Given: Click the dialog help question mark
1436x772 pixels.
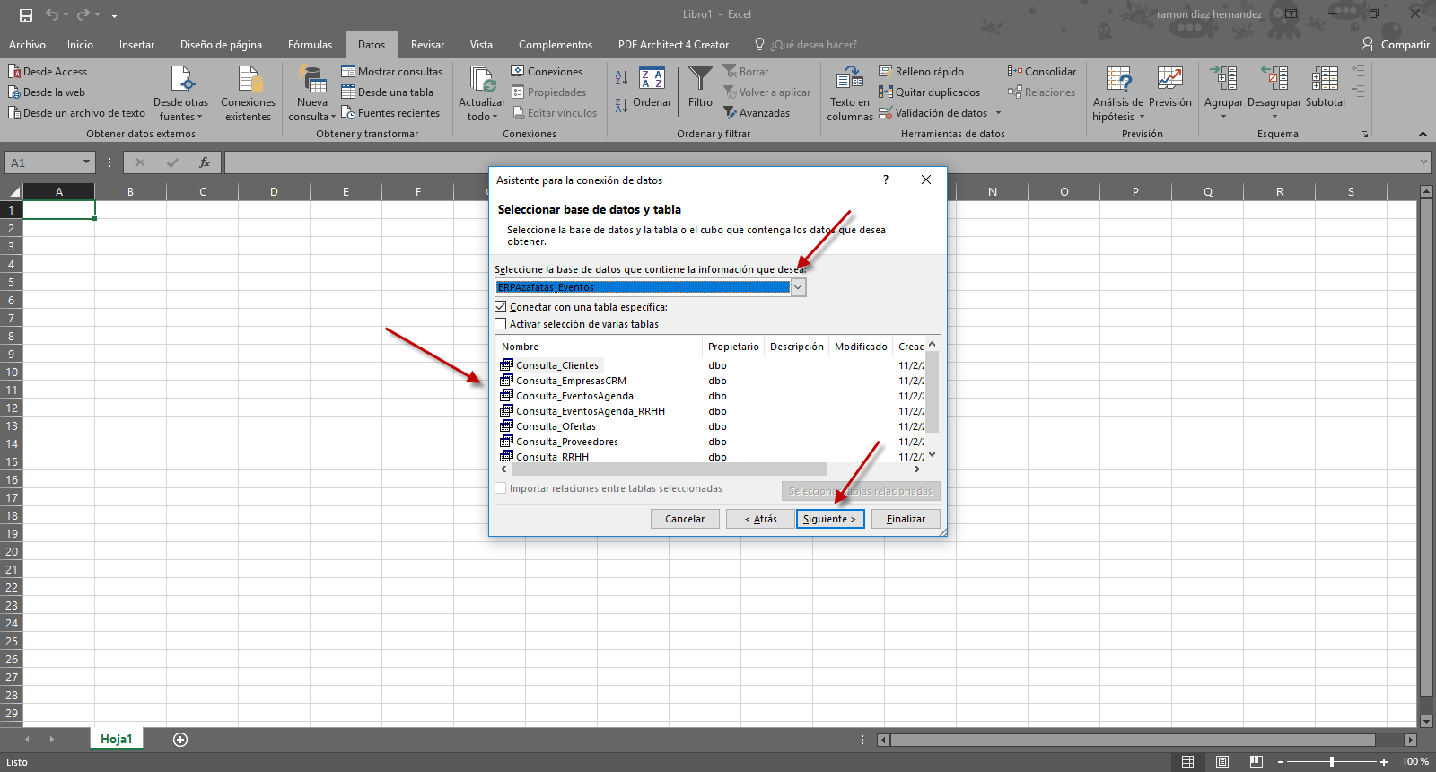Looking at the screenshot, I should 886,180.
